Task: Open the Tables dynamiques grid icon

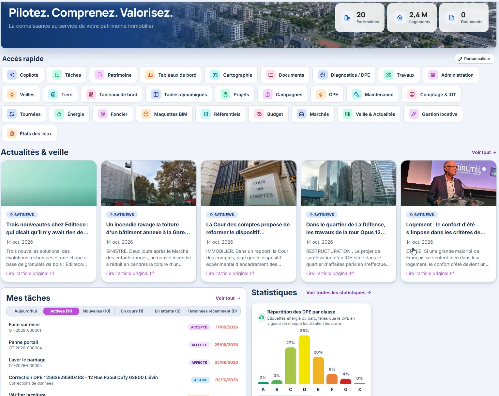Action: pos(156,95)
